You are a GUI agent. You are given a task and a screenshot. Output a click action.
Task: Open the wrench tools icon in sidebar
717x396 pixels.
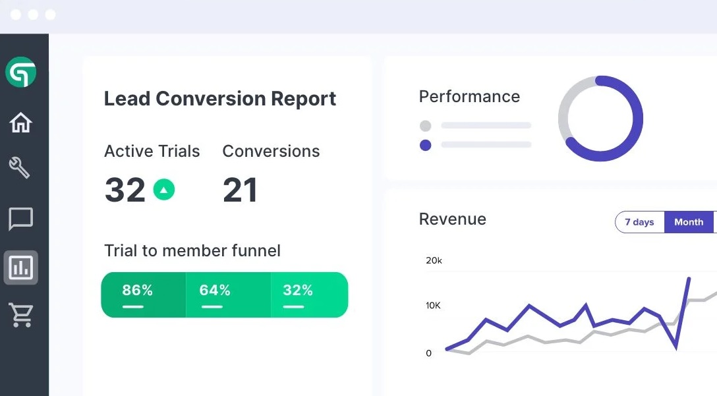tap(20, 168)
